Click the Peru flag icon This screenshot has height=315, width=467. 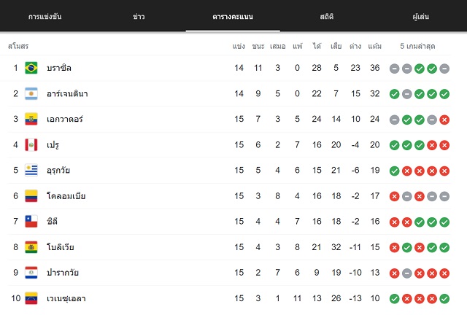31,144
